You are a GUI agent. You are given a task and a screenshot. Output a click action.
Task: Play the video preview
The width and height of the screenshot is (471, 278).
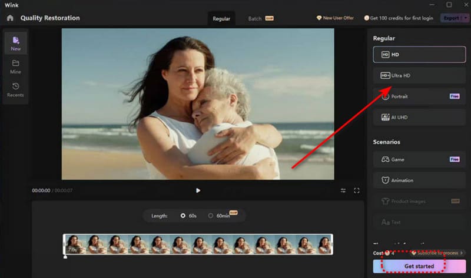click(198, 190)
